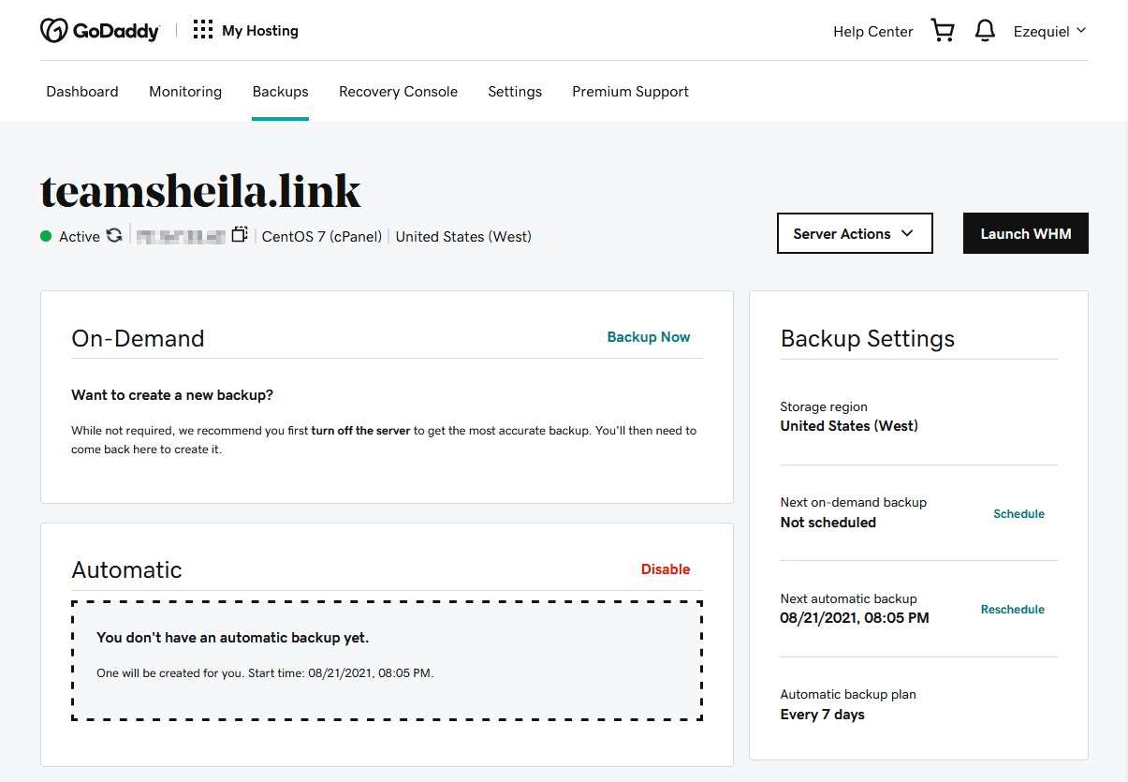Click the server location United States (West) in header

463,236
